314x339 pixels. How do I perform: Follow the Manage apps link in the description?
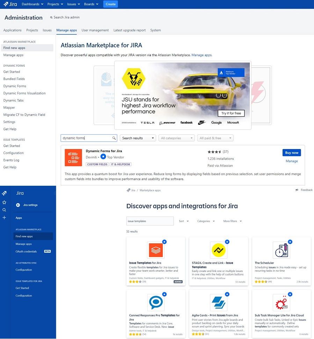tap(202, 55)
